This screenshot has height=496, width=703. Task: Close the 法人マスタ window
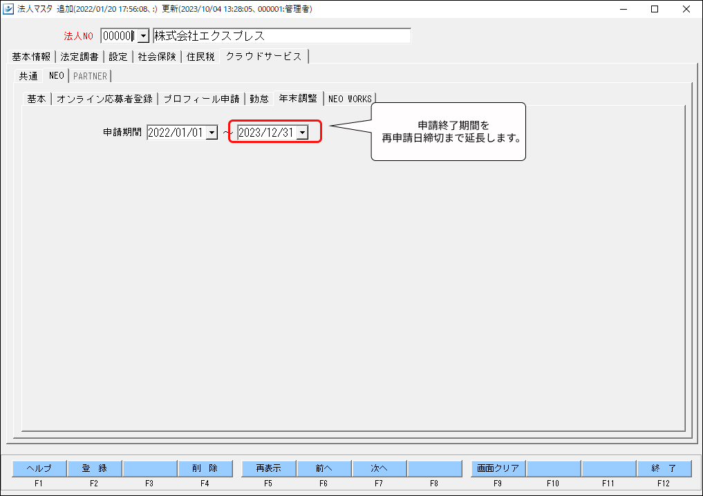click(x=686, y=9)
